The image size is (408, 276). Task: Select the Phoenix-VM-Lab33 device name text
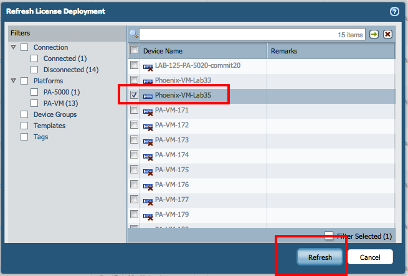coord(183,80)
